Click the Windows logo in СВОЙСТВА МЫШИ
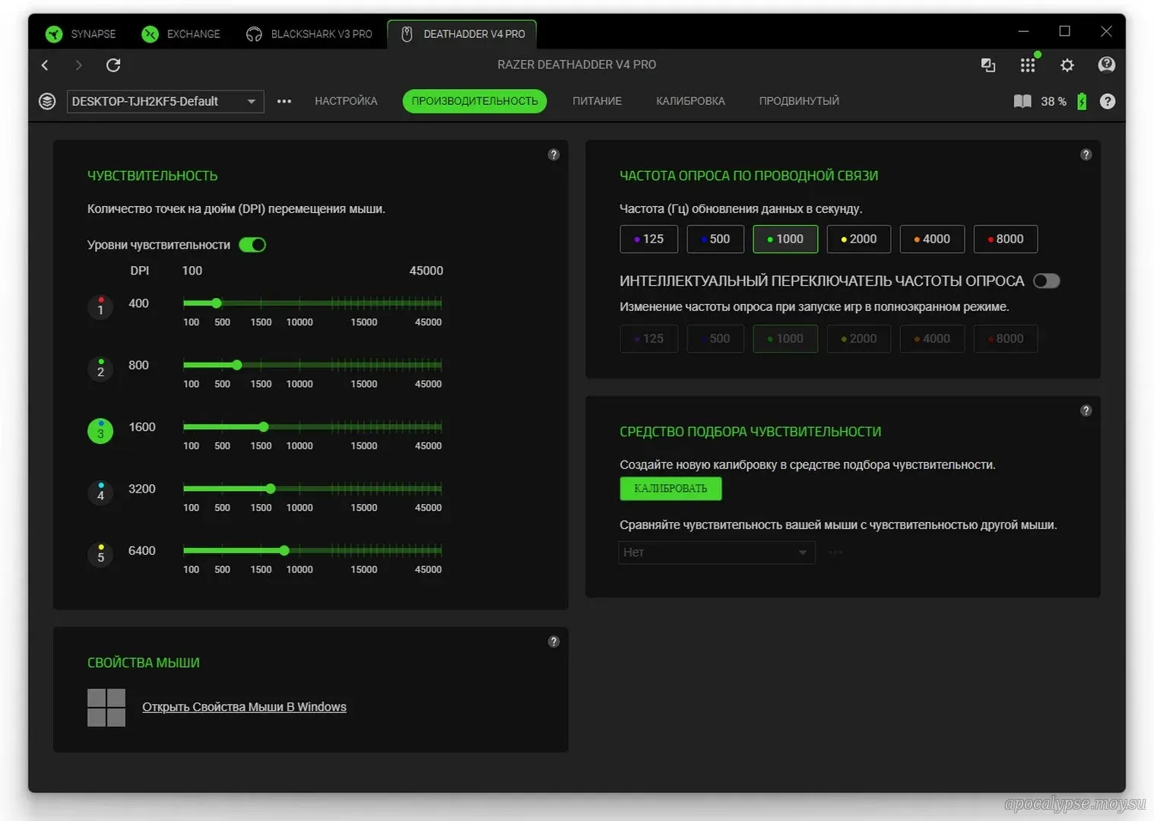 [x=106, y=708]
